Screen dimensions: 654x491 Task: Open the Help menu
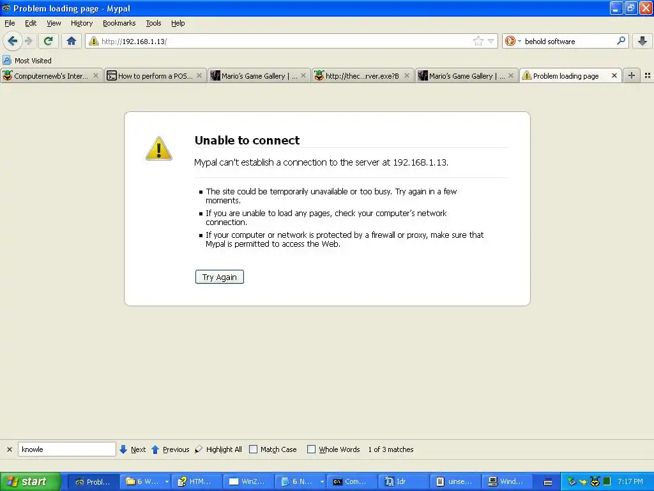(x=178, y=23)
